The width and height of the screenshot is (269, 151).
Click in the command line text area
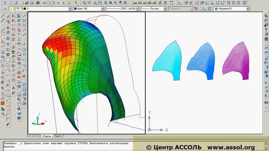click(68, 146)
